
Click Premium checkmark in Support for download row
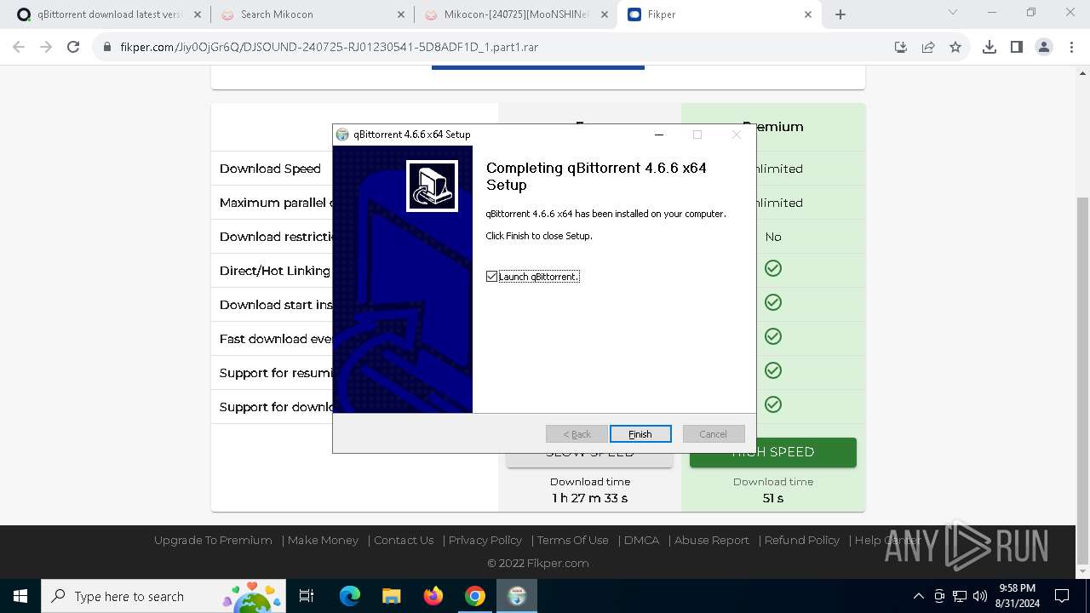pos(773,404)
